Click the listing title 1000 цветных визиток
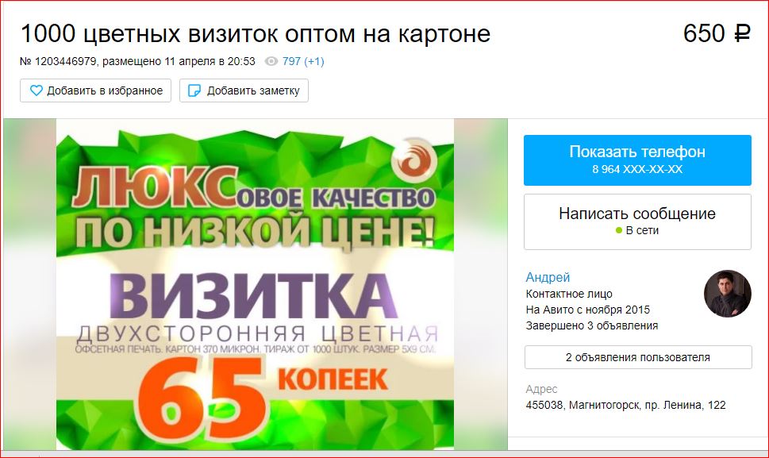This screenshot has width=769, height=458. [x=256, y=34]
